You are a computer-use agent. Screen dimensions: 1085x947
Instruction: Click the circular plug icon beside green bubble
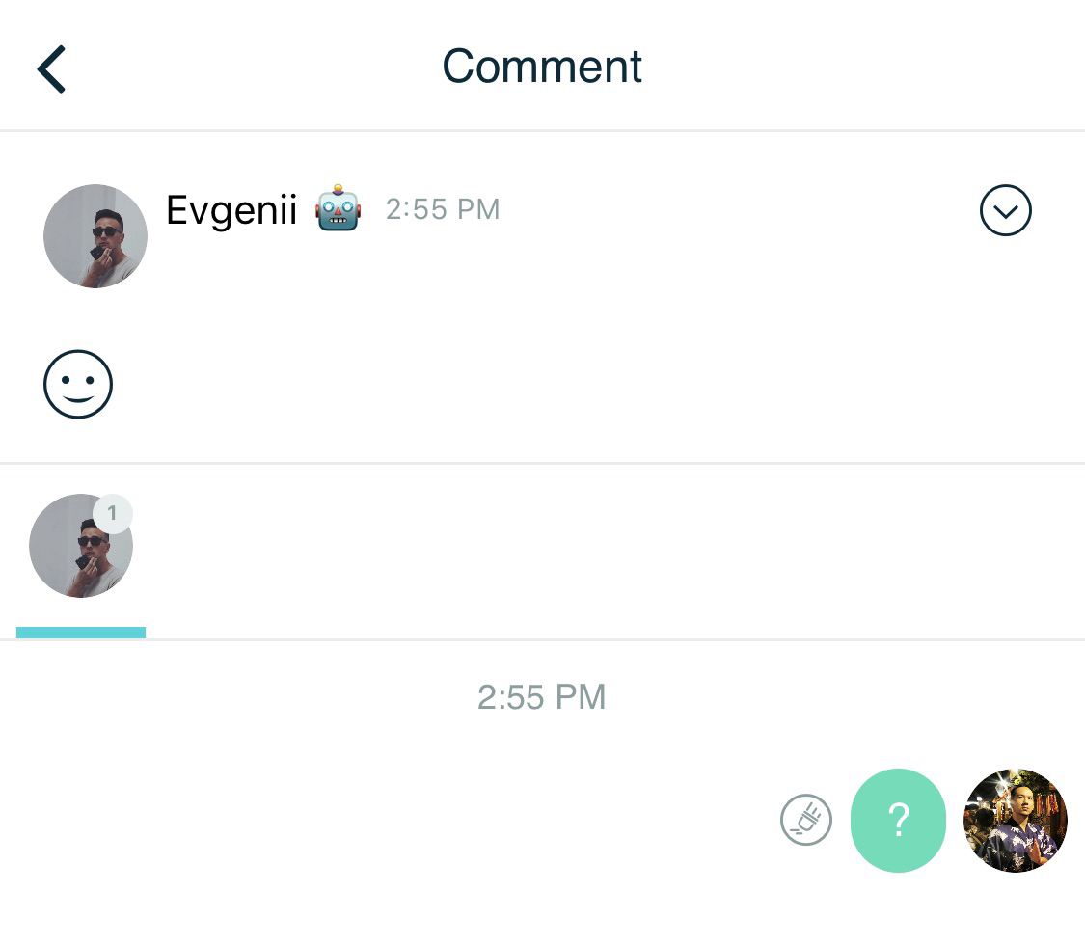(806, 821)
